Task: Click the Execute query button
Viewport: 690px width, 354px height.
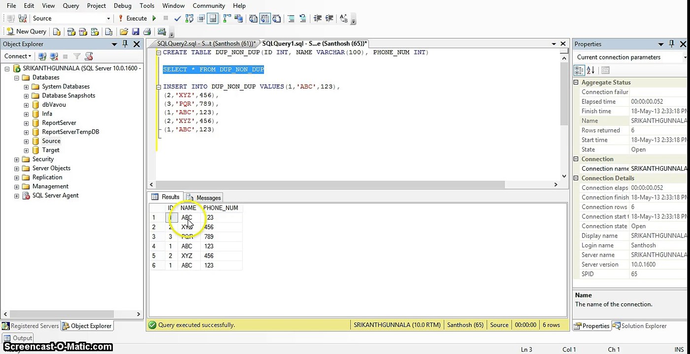Action: tap(132, 18)
